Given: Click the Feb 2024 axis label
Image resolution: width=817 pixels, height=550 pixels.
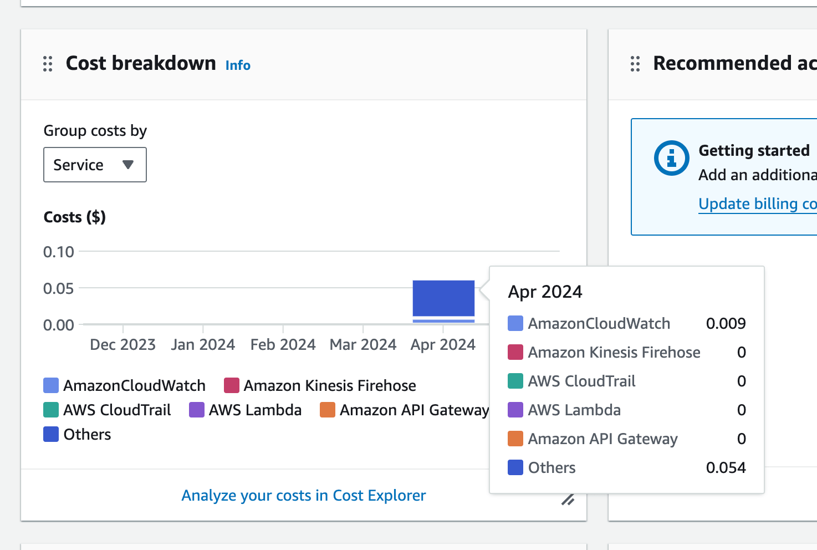Looking at the screenshot, I should (x=283, y=345).
